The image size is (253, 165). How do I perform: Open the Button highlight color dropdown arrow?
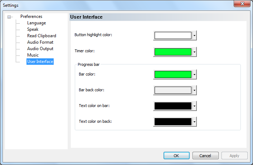(194, 35)
